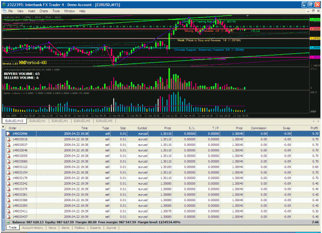Click the icon of order 149033122
The image size is (322, 233).
[8, 167]
